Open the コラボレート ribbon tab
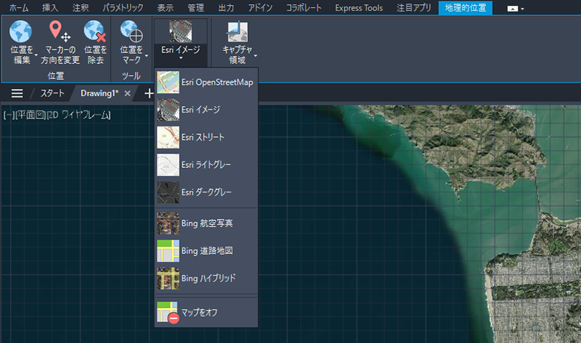The width and height of the screenshot is (581, 343). 304,8
